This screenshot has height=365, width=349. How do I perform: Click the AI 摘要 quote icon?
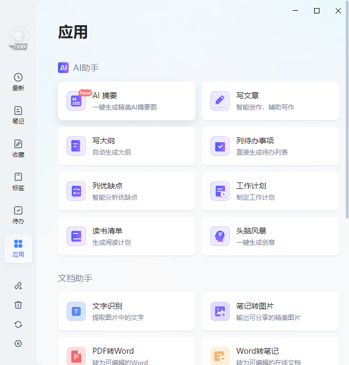pos(76,101)
